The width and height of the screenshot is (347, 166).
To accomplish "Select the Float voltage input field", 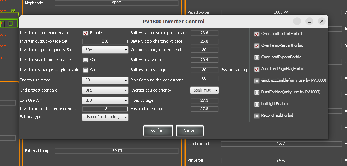I will pos(204,100).
